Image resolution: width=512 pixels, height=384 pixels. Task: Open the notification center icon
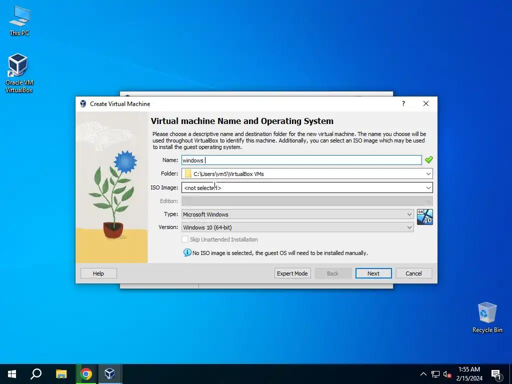[x=496, y=374]
